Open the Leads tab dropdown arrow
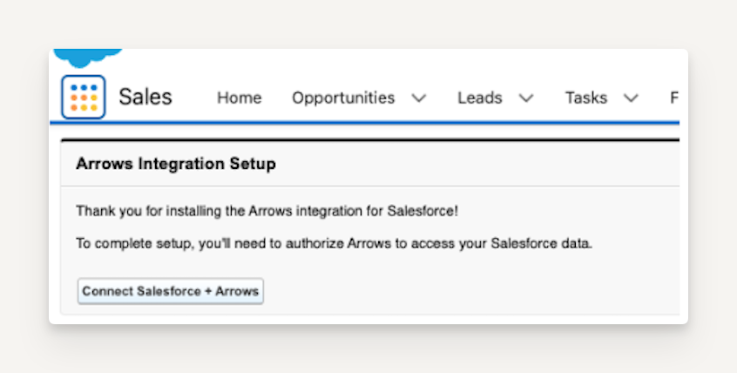The height and width of the screenshot is (373, 737). pos(525,98)
